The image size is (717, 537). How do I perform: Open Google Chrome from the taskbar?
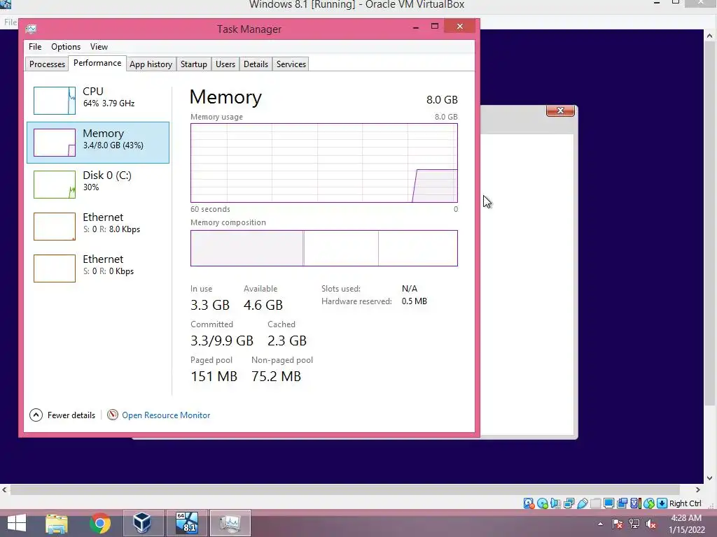pyautogui.click(x=99, y=523)
